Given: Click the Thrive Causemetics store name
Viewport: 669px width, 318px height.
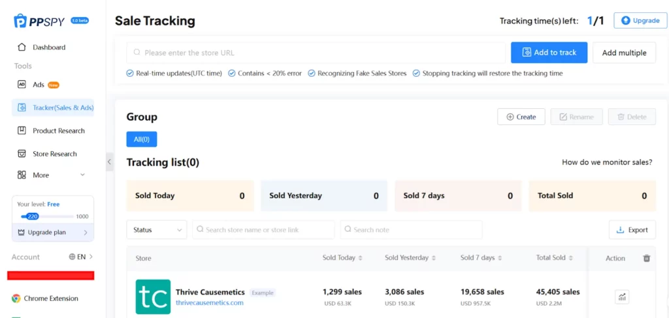Looking at the screenshot, I should (x=210, y=292).
